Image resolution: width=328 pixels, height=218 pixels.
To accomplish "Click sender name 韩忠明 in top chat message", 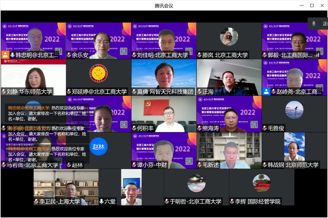I will (29, 108).
